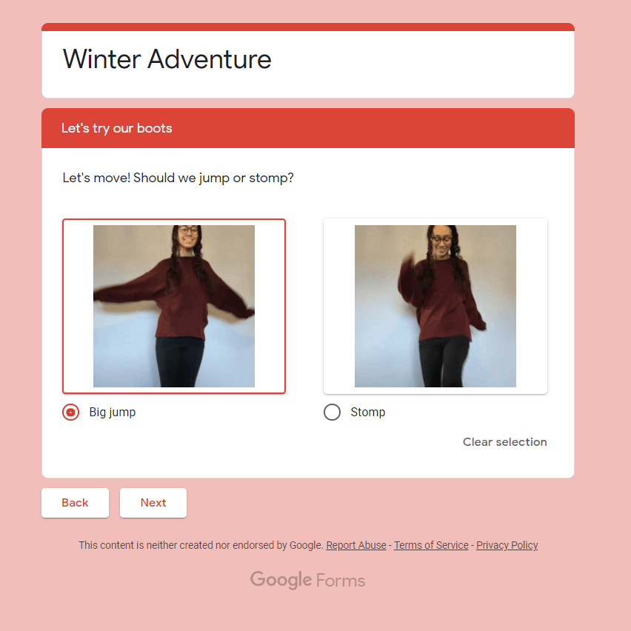631x631 pixels.
Task: Click the word Google in footer logo
Action: [x=281, y=581]
